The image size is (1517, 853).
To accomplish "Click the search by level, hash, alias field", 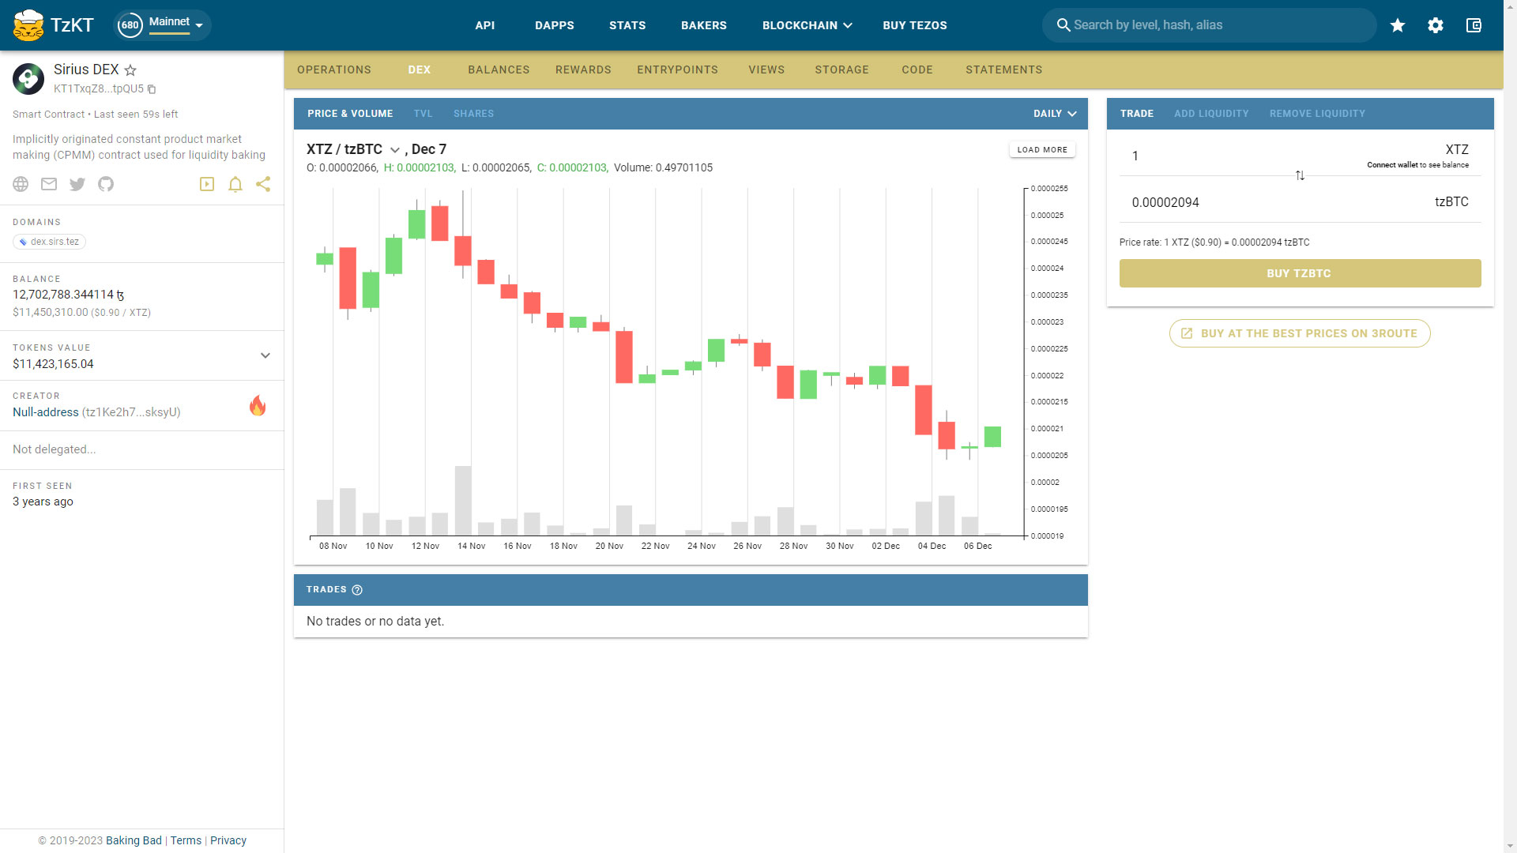I will 1209,24.
